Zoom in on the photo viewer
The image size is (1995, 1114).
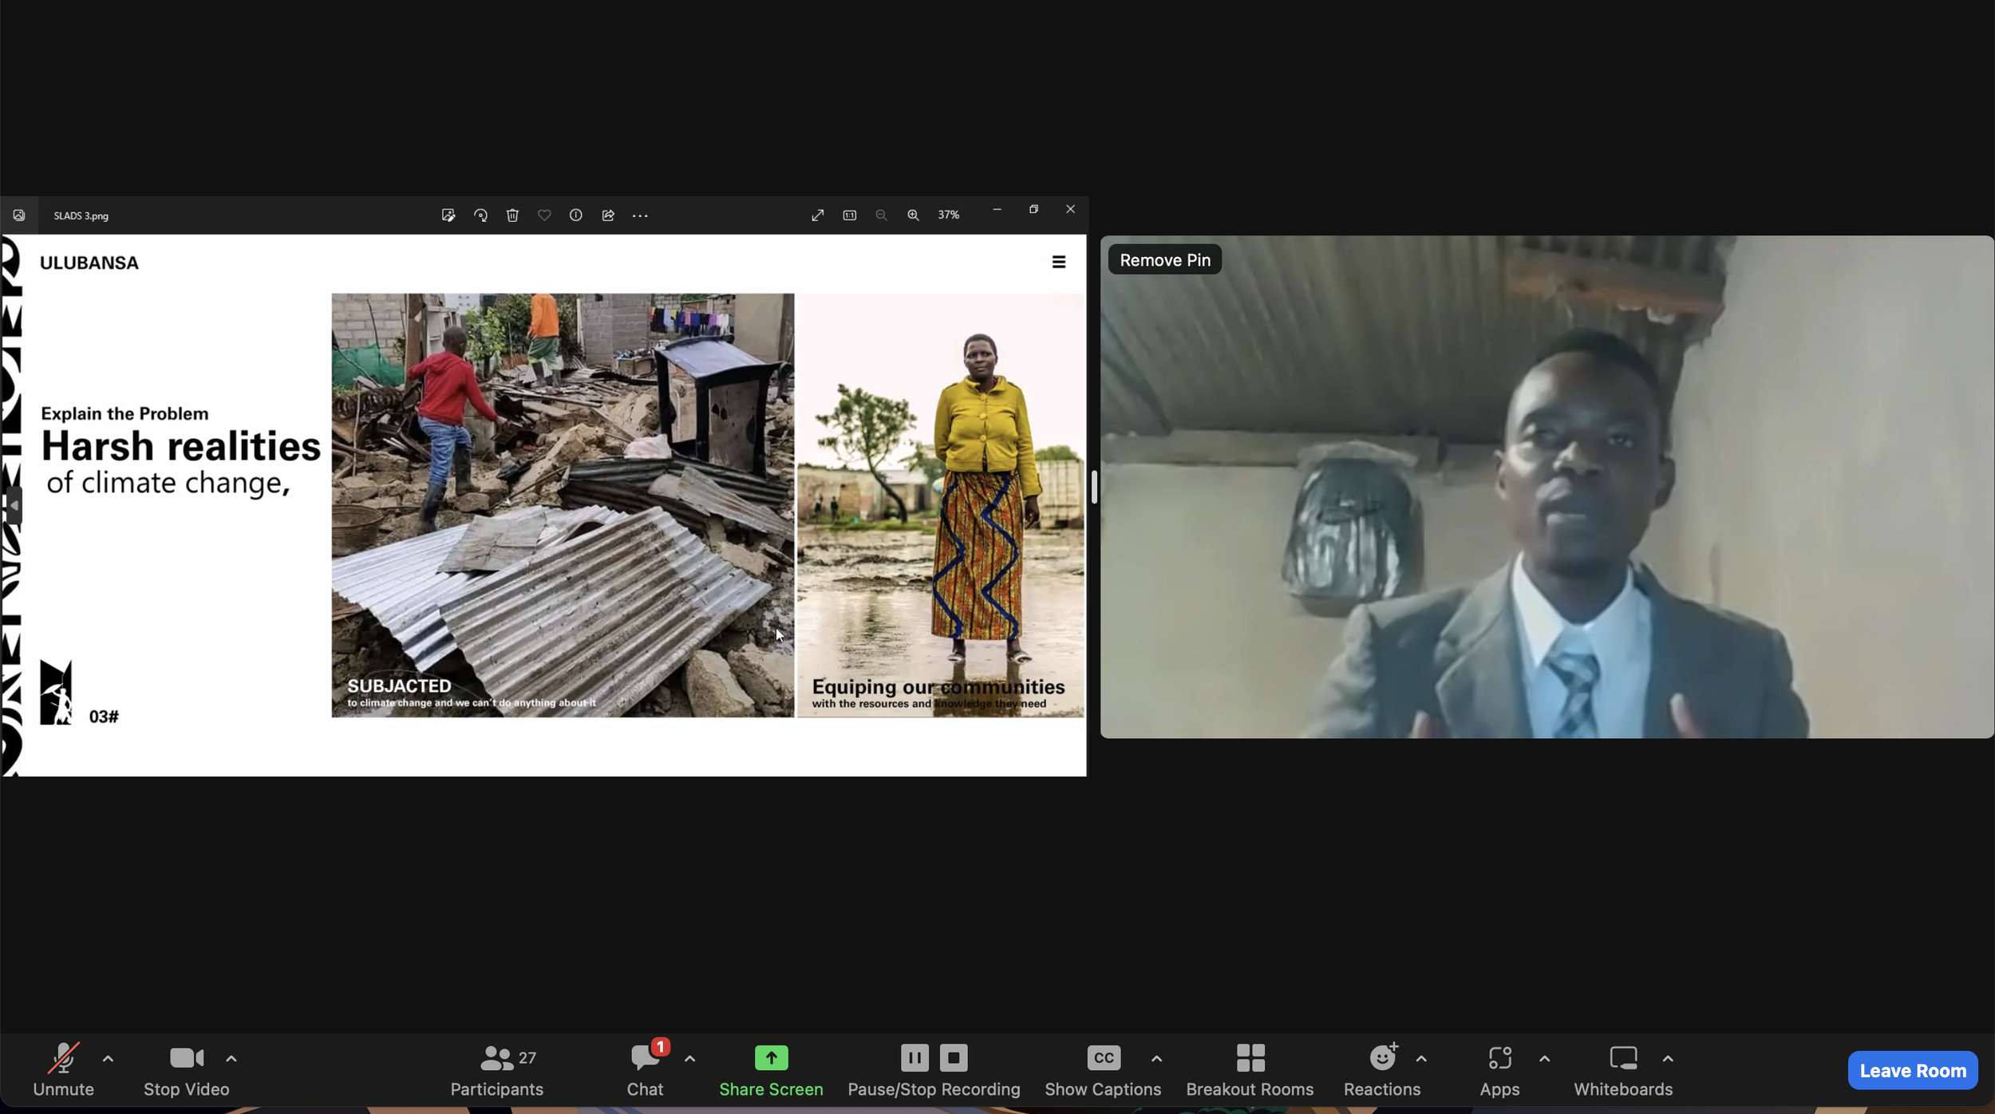(913, 215)
